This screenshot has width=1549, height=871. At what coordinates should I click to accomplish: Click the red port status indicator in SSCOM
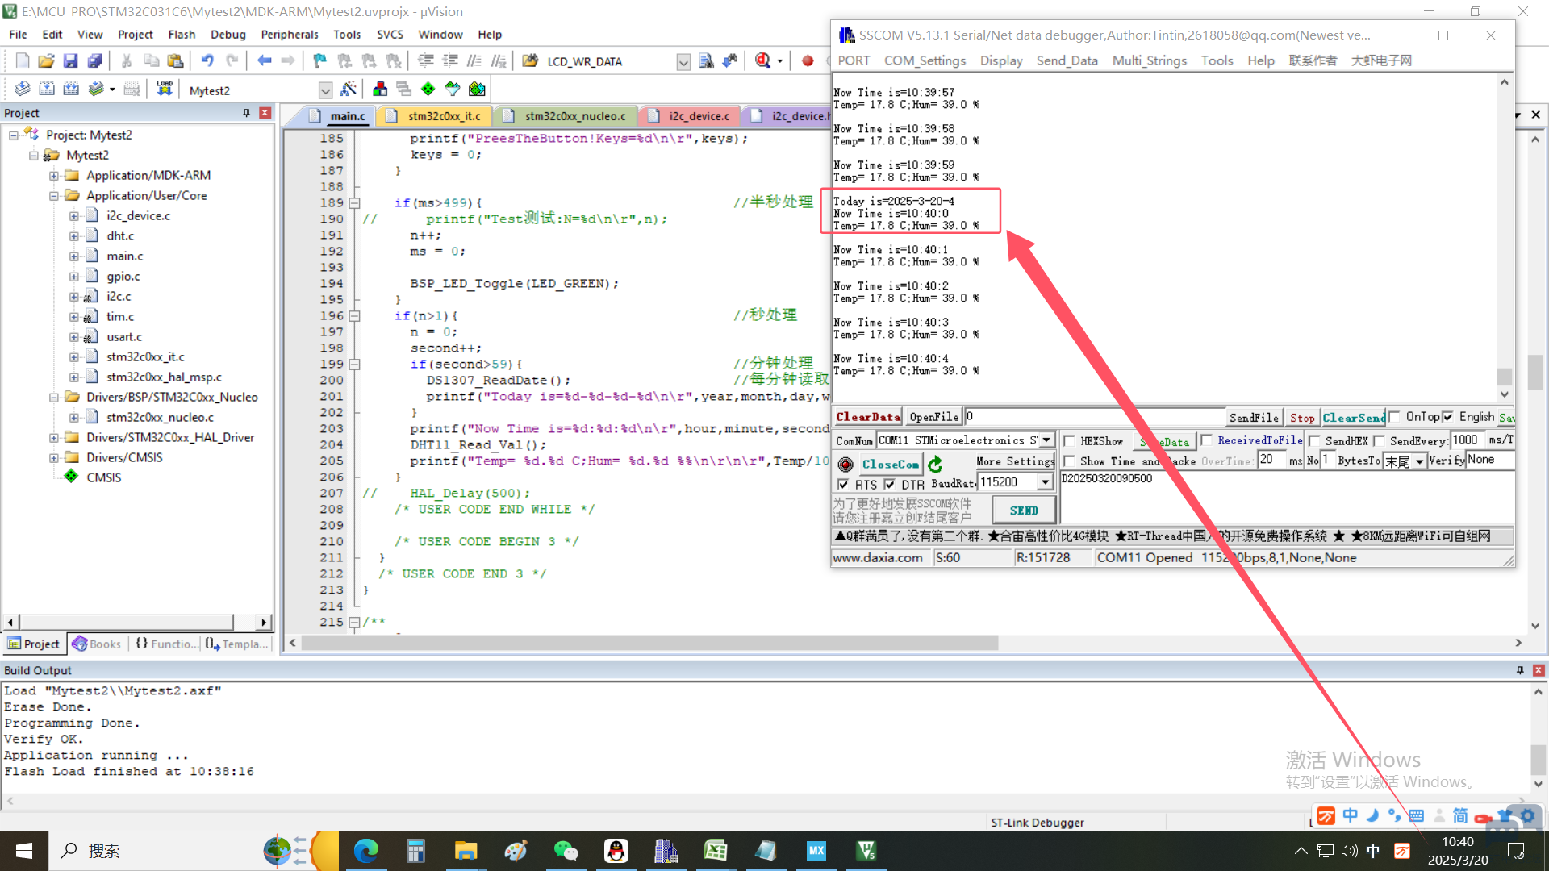(x=845, y=465)
